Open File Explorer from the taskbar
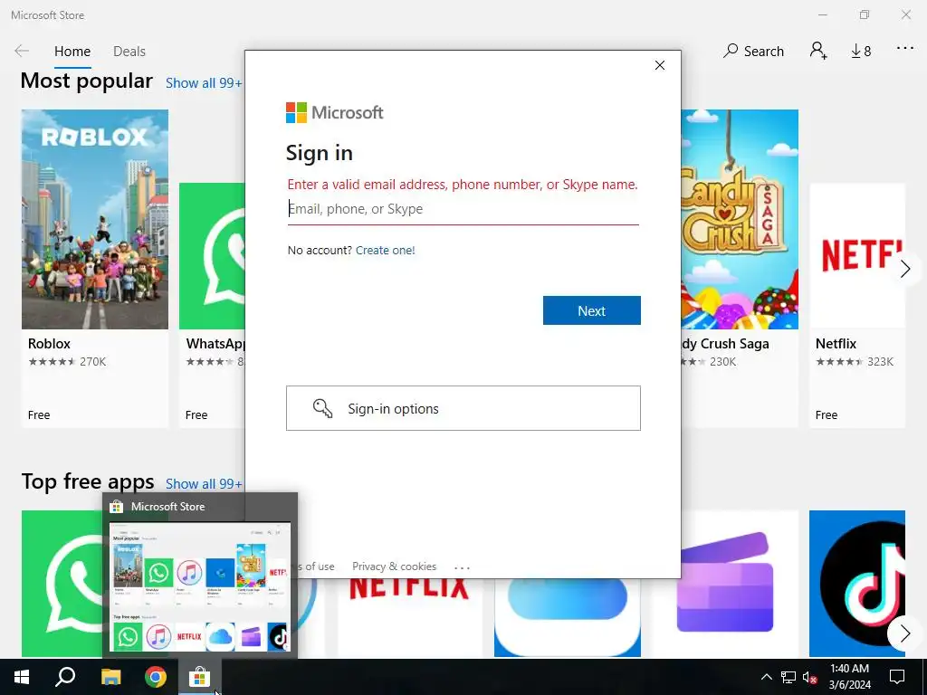The height and width of the screenshot is (695, 927). point(110,677)
